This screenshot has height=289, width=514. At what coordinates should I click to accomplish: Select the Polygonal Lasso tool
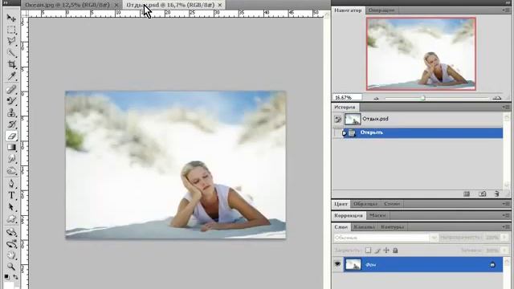coord(11,41)
